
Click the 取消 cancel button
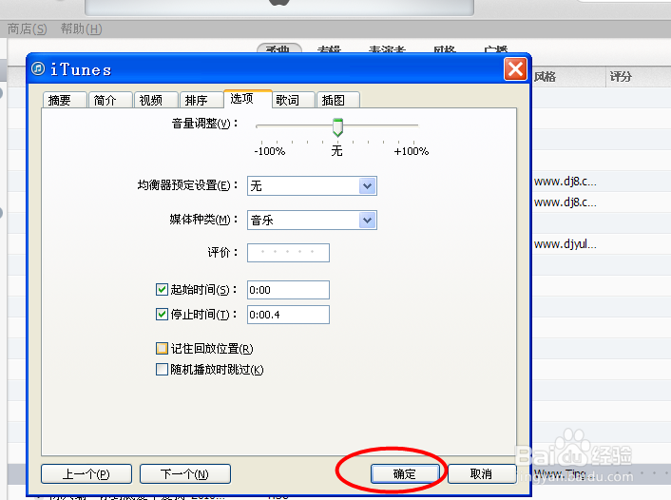(482, 474)
